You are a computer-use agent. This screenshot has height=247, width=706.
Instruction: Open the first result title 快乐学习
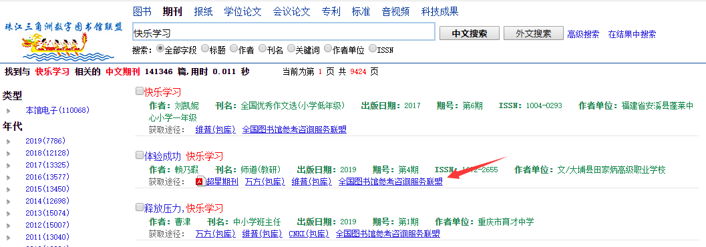(162, 92)
